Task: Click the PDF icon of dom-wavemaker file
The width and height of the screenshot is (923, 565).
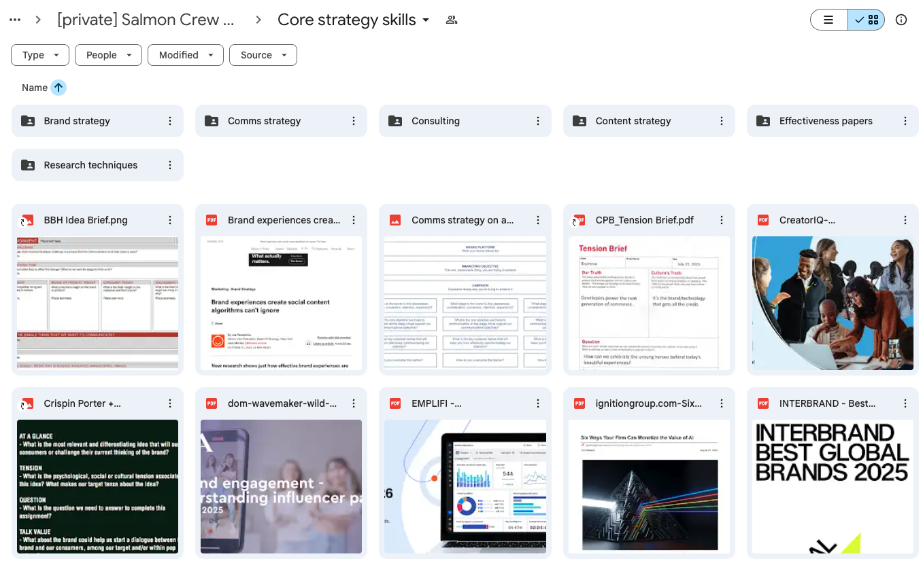Action: 212,403
